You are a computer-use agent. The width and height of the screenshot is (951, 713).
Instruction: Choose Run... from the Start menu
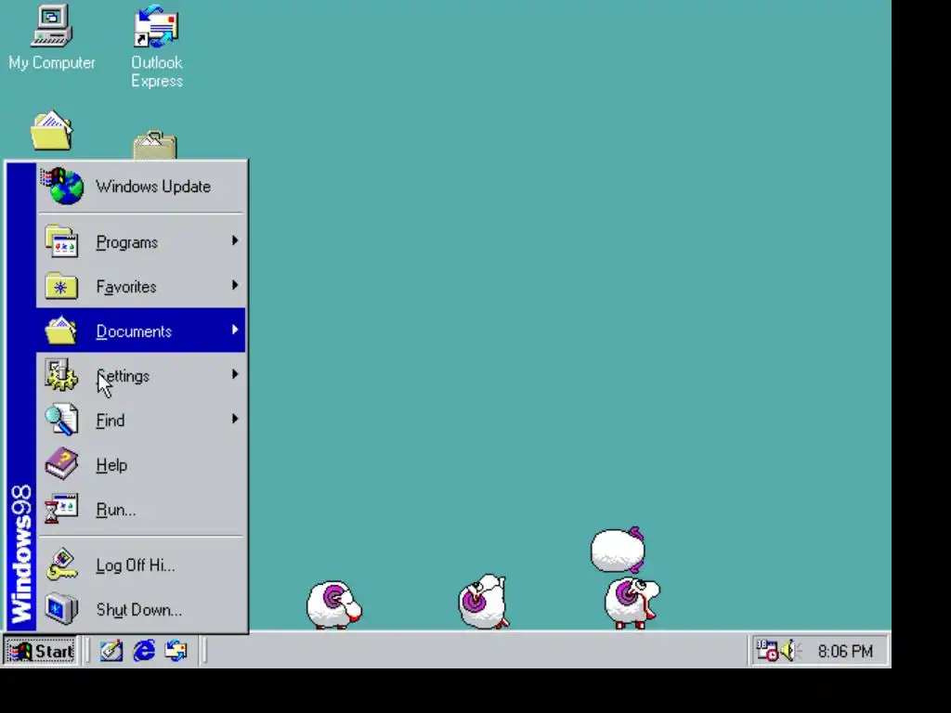pos(141,510)
